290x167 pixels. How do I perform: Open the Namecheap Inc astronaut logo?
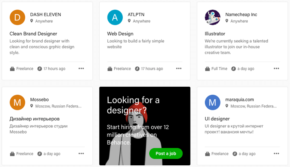212,17
